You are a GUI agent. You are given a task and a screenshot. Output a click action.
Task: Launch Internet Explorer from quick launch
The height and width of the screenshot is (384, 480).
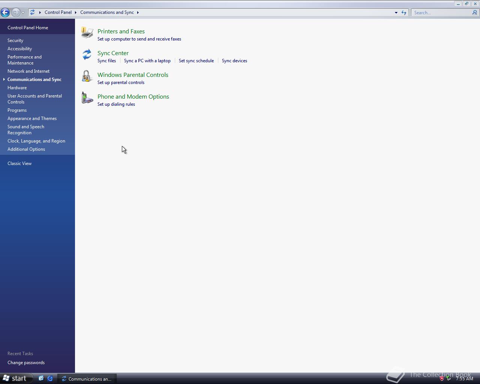pyautogui.click(x=50, y=378)
